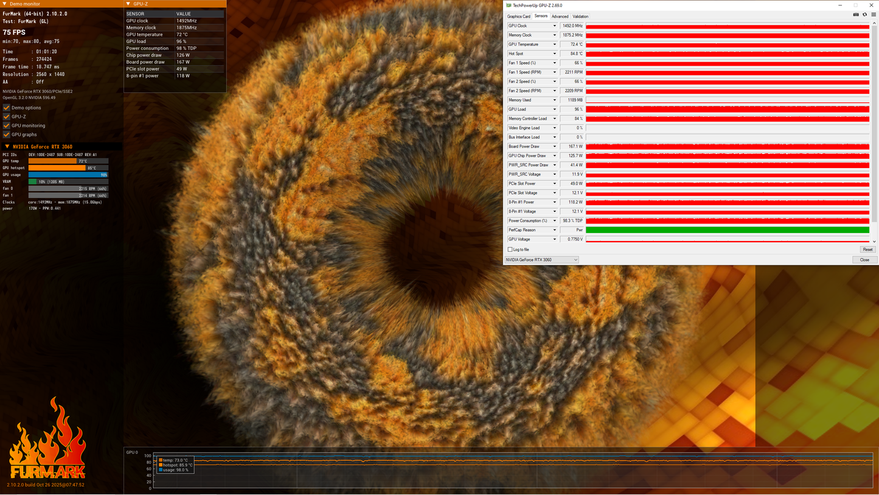The width and height of the screenshot is (879, 495).
Task: Open the Power Consumption (%) dropdown
Action: tap(555, 221)
